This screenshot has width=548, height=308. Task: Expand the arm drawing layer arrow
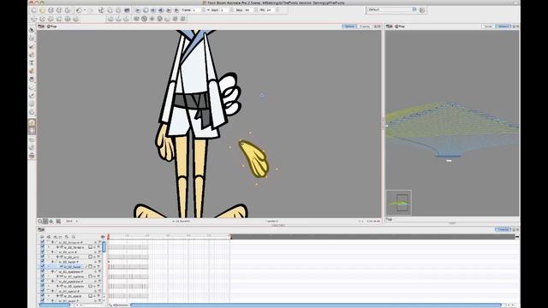(49, 257)
